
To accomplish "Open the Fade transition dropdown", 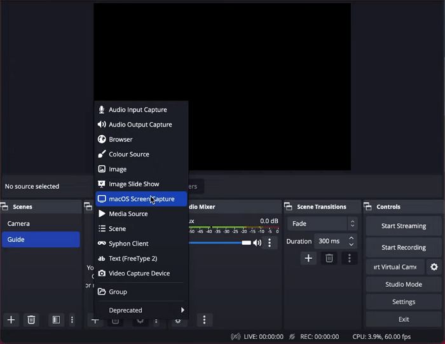I will [x=322, y=224].
